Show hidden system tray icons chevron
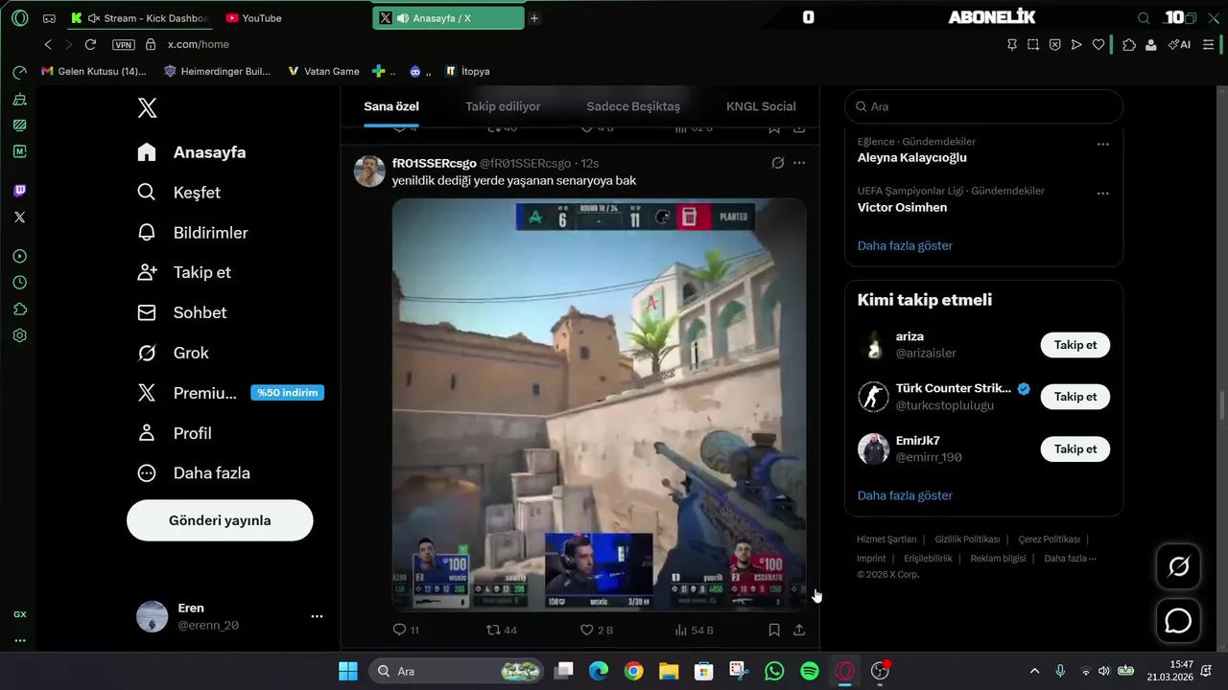1228x690 pixels. point(1034,671)
